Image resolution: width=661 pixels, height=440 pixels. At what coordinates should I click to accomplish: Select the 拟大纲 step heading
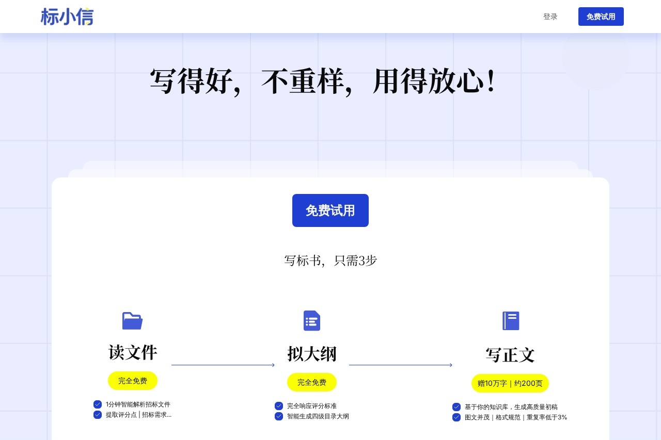312,354
